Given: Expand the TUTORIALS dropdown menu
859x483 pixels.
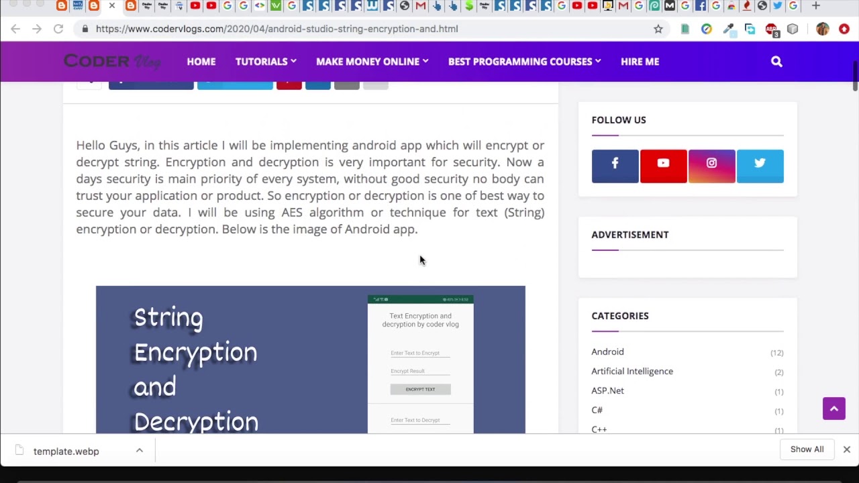Looking at the screenshot, I should click(266, 61).
